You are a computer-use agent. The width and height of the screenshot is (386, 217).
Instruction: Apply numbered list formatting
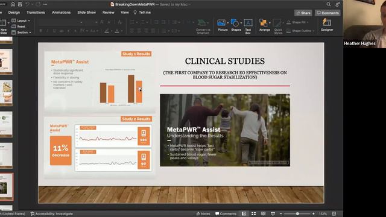[143, 22]
